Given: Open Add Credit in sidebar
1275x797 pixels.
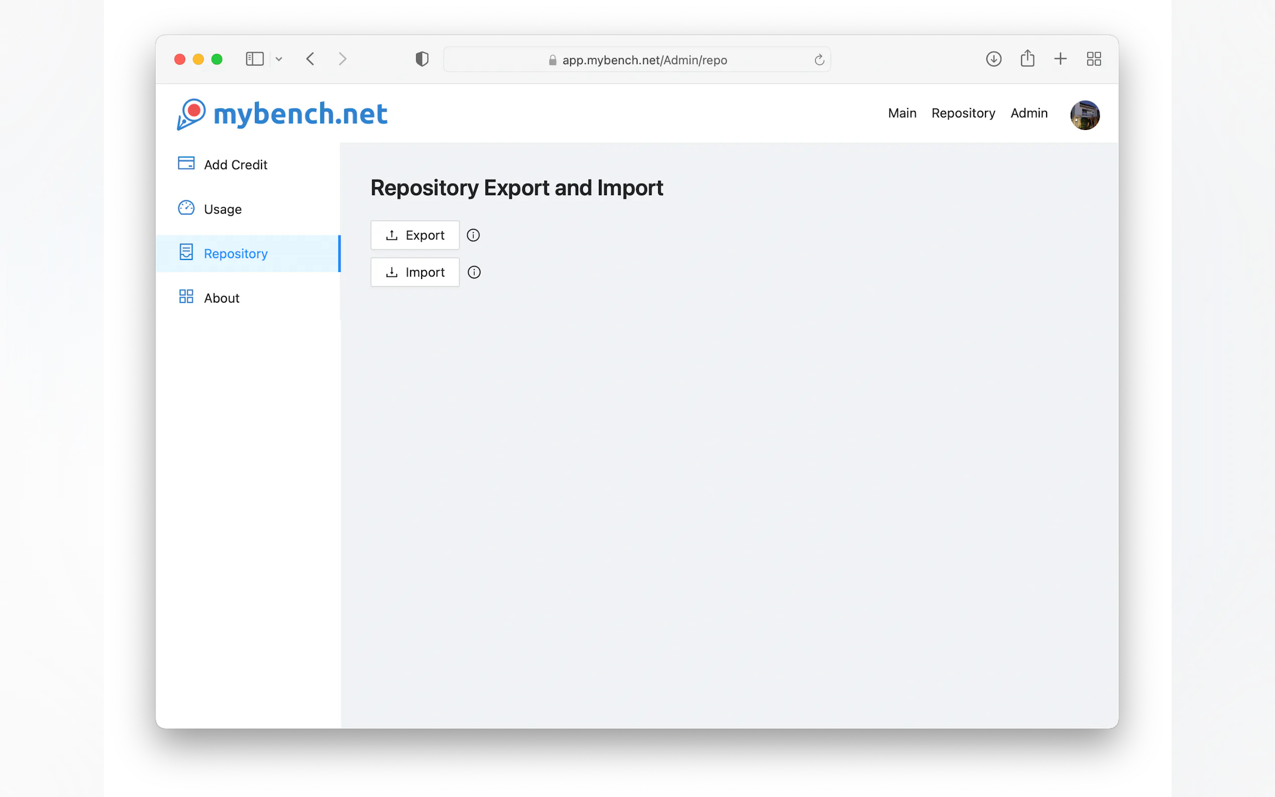Looking at the screenshot, I should pos(235,165).
